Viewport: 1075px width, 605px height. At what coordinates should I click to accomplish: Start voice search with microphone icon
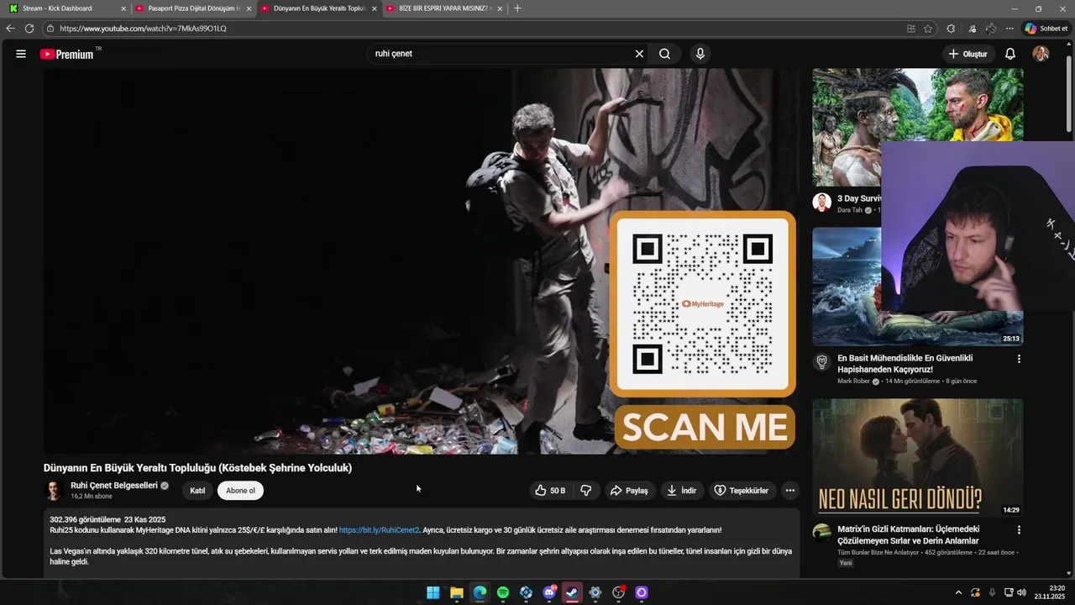tap(700, 54)
